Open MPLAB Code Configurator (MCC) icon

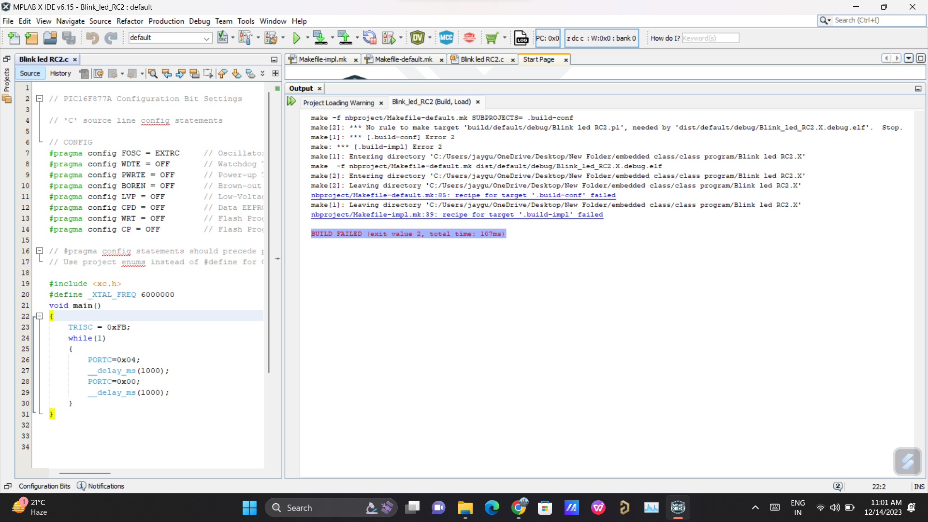coord(446,38)
